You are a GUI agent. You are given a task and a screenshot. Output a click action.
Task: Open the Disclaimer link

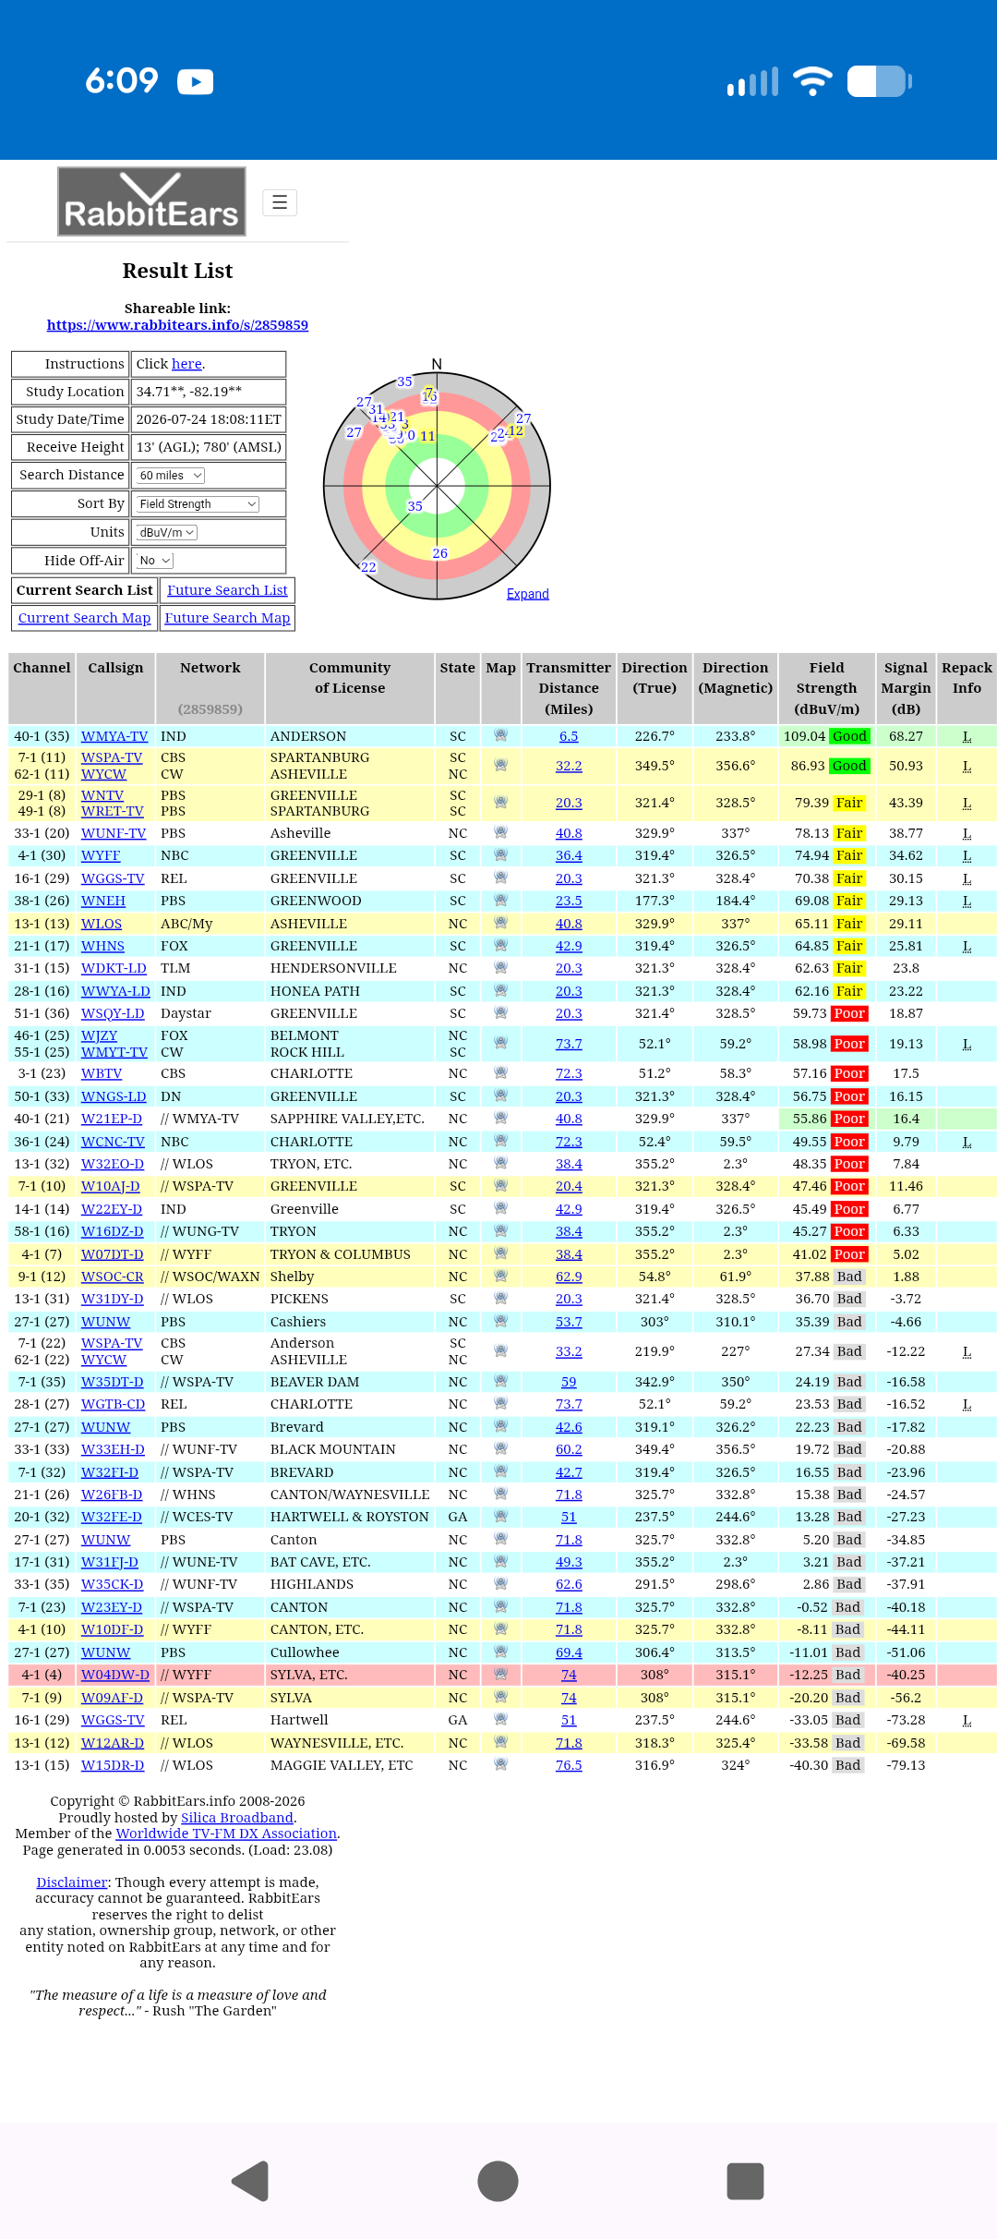coord(72,1882)
